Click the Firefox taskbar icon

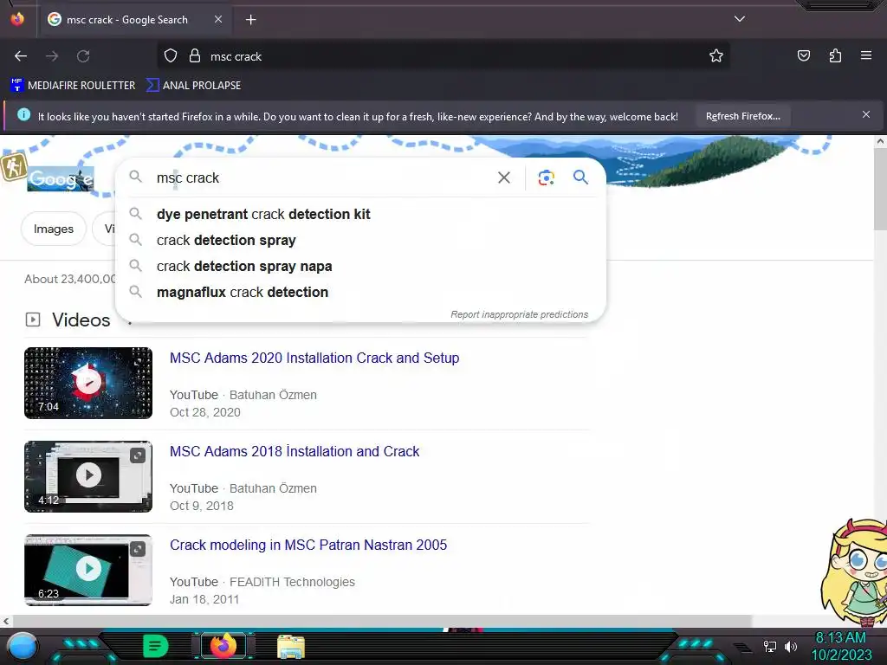223,646
